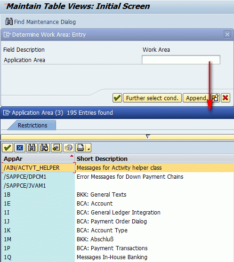Close the hit list using the blue X icon
234x262 pixels.
20,148
